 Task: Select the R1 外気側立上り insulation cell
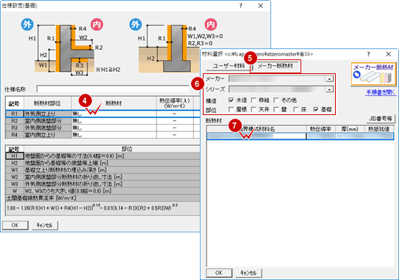coord(114,114)
